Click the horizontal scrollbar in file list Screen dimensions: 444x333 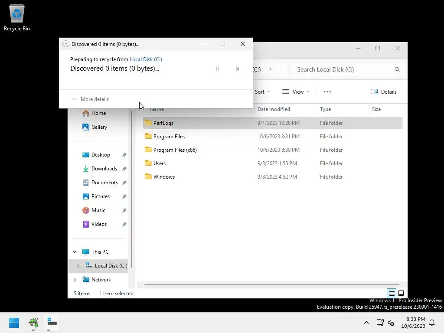point(271,284)
